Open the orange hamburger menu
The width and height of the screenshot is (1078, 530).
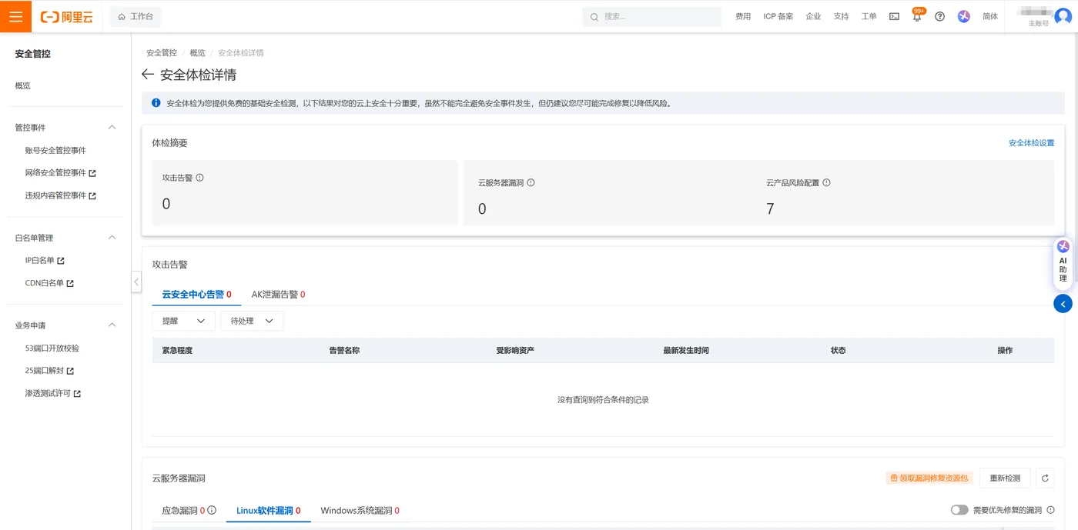15,16
